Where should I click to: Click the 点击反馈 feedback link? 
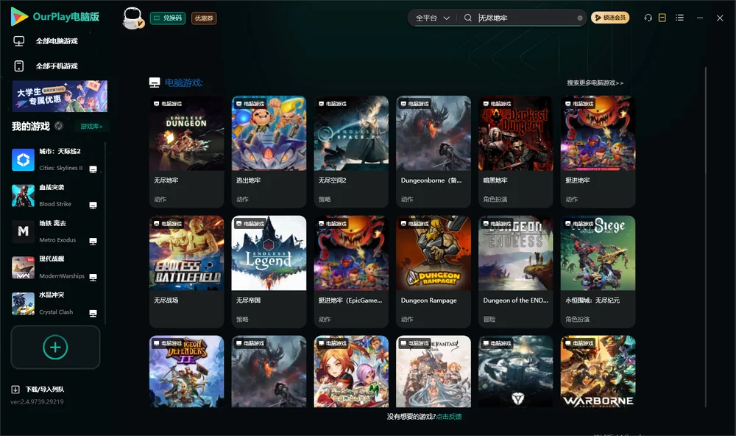[x=449, y=417]
